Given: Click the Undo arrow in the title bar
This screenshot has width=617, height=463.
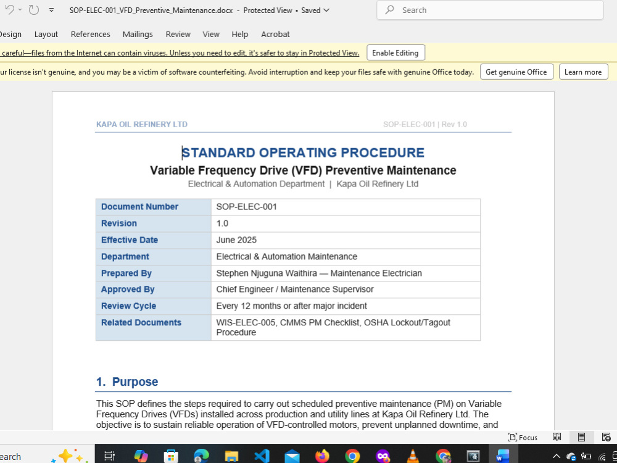Looking at the screenshot, I should pyautogui.click(x=9, y=10).
